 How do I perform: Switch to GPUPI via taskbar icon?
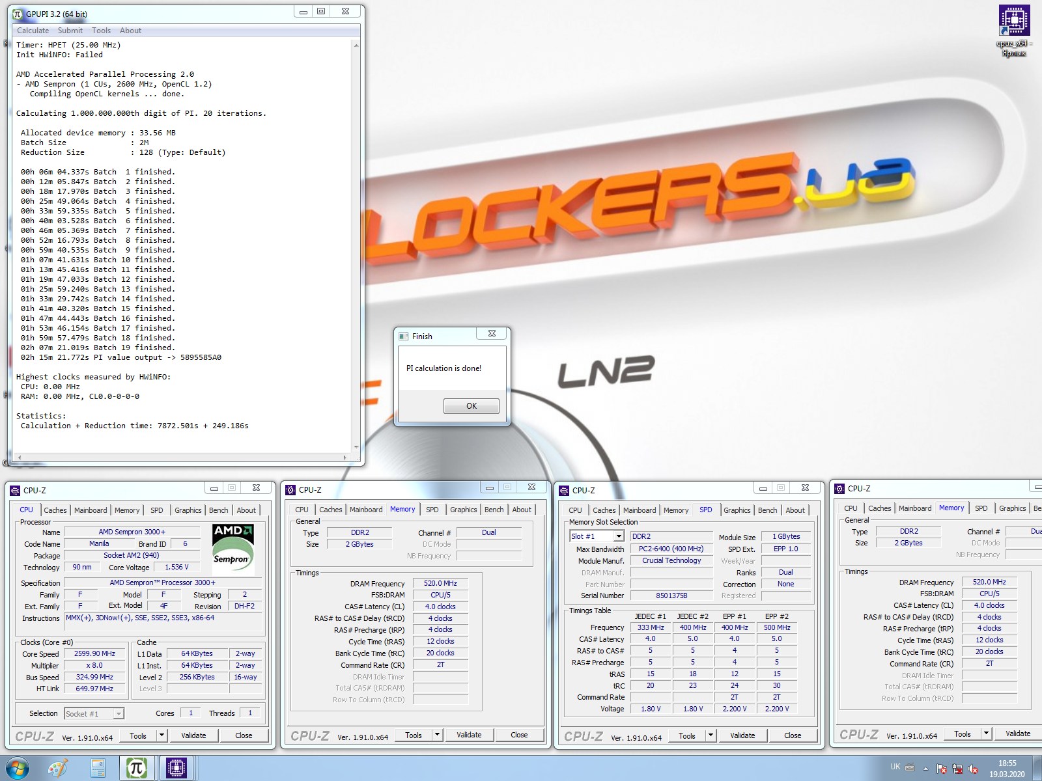[137, 768]
